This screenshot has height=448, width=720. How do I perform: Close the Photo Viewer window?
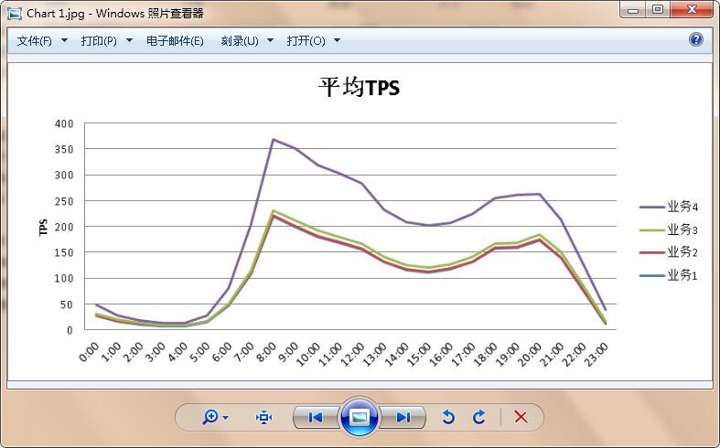pyautogui.click(x=692, y=10)
